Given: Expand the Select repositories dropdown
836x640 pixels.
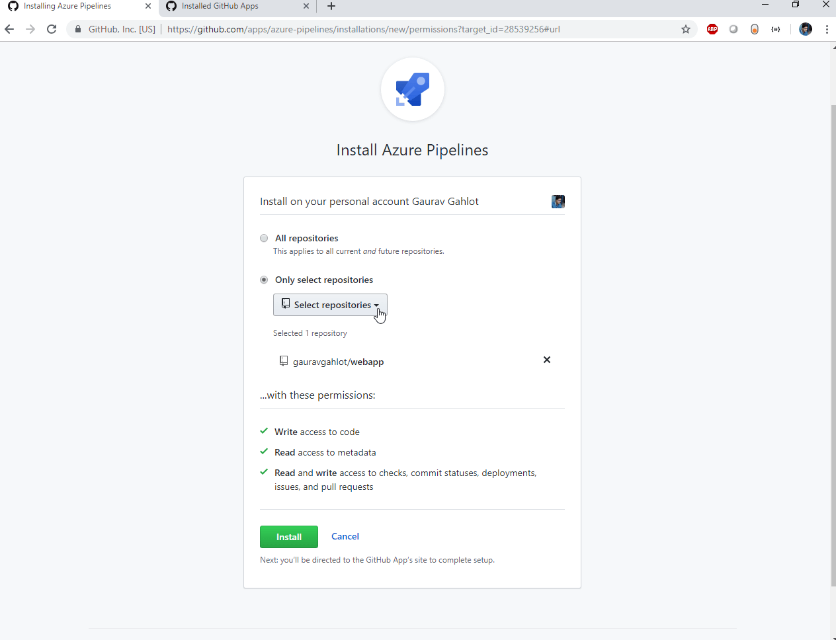Looking at the screenshot, I should coord(330,305).
